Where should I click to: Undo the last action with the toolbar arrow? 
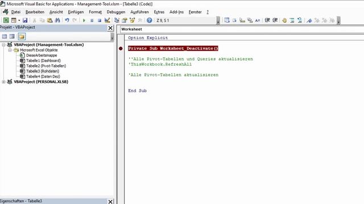click(67, 20)
